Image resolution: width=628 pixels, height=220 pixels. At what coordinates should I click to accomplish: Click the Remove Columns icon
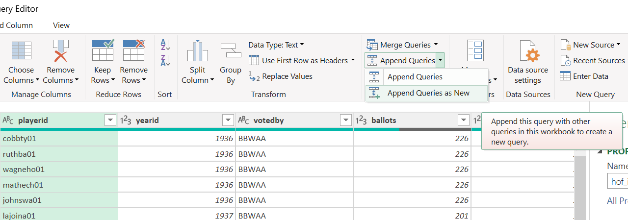[61, 51]
